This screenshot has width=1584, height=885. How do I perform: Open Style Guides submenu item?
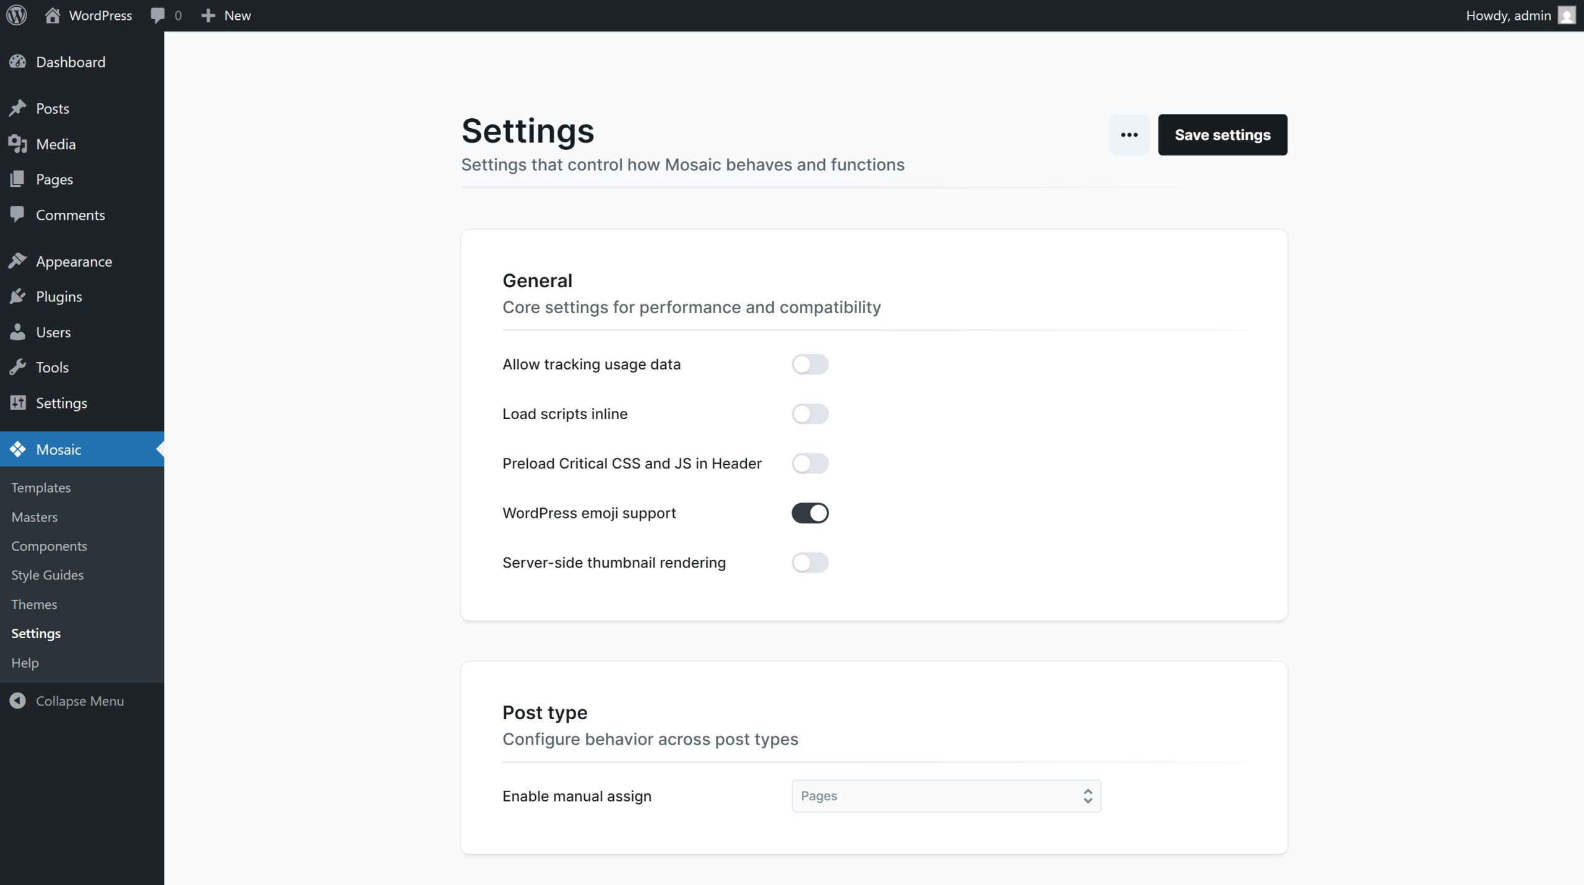coord(48,575)
